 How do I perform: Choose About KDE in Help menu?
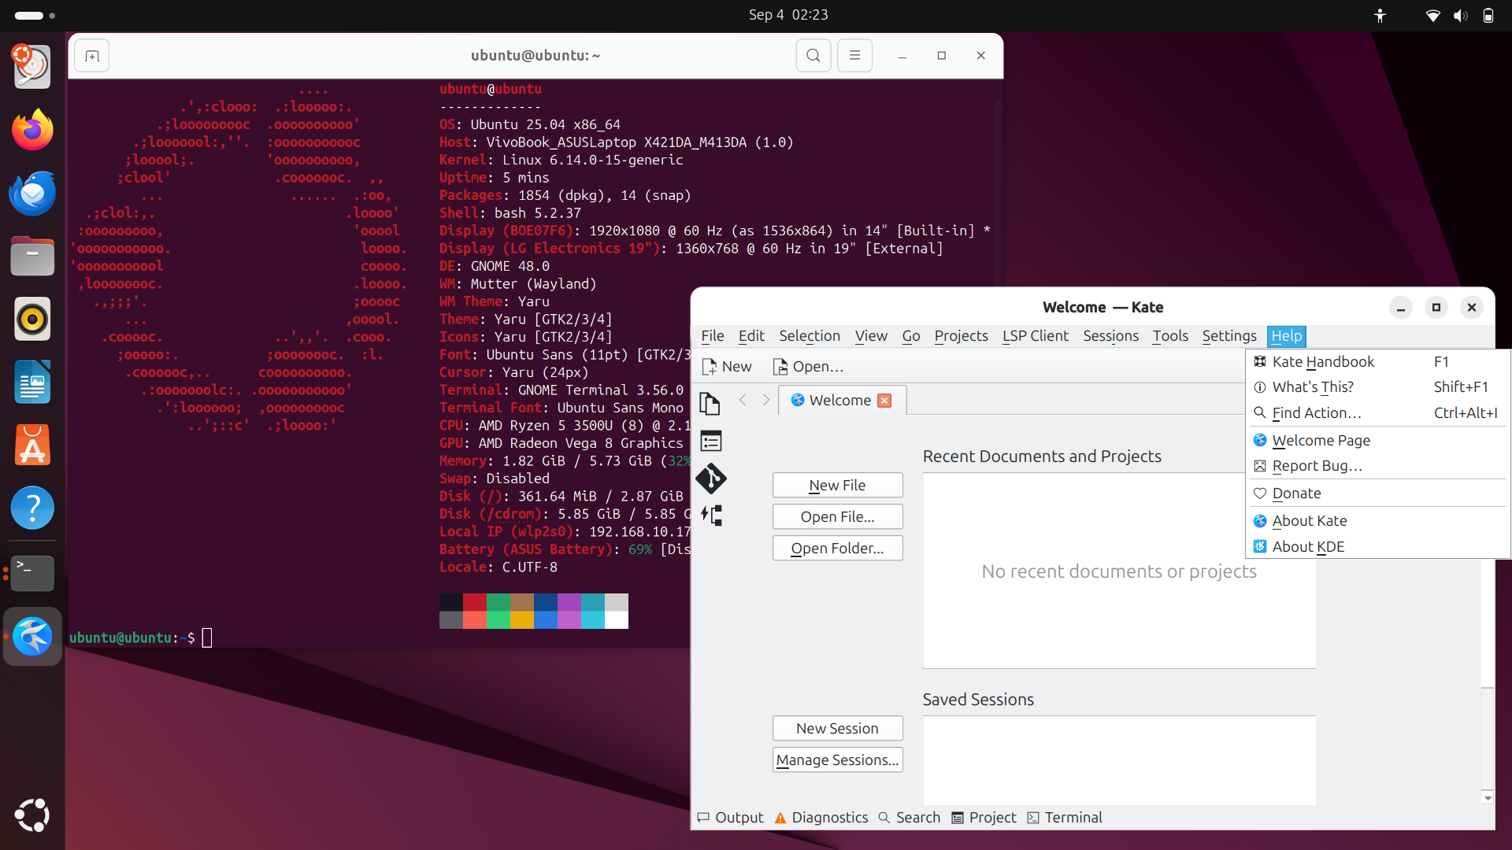[x=1378, y=547]
